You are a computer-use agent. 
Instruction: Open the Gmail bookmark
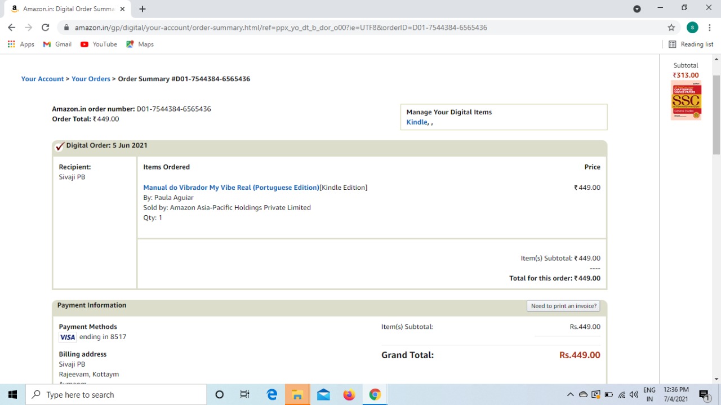click(x=57, y=44)
